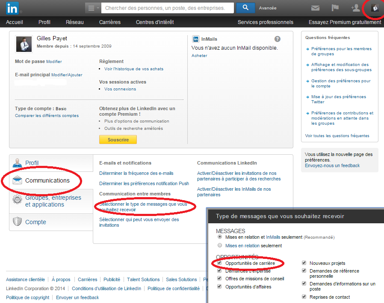Click the LinkedIn logo icon
Screen dimensions: 384x303
click(x=12, y=8)
